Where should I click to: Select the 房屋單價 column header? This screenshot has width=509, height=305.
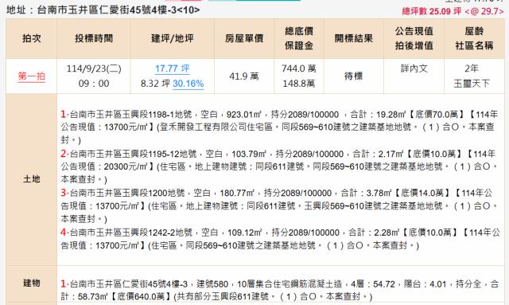[x=244, y=38]
